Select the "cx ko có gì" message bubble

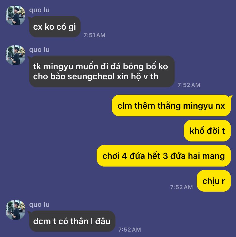pyautogui.click(x=55, y=27)
